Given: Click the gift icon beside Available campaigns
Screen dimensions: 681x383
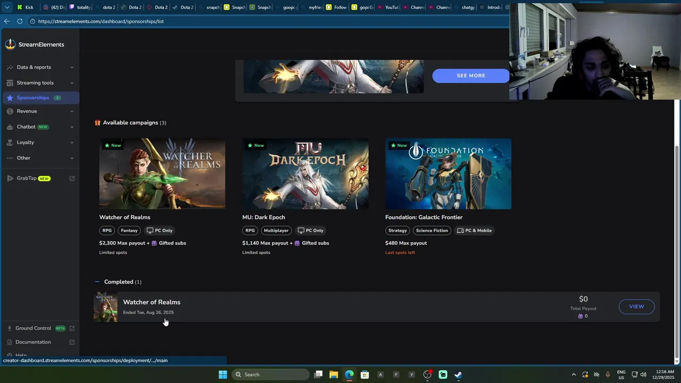Looking at the screenshot, I should 97,123.
